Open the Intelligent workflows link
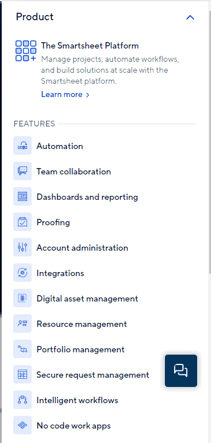211x443 pixels. click(x=77, y=400)
